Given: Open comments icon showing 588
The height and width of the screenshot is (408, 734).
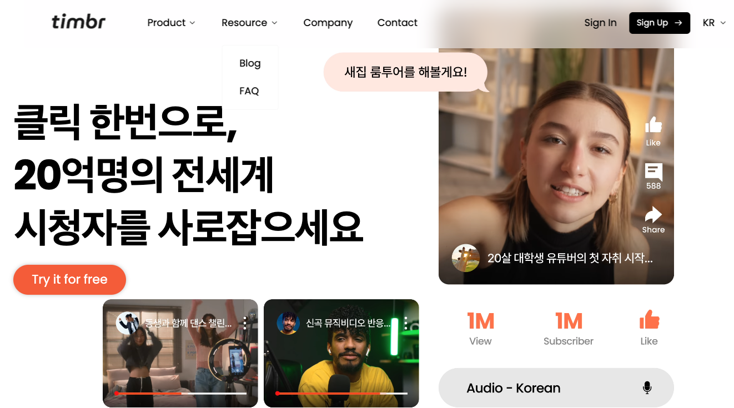Looking at the screenshot, I should [653, 172].
